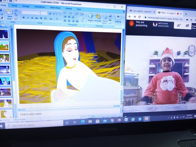Select the top slide thumbnail in panel
Viewport: 196px width, 147px height.
4,34
